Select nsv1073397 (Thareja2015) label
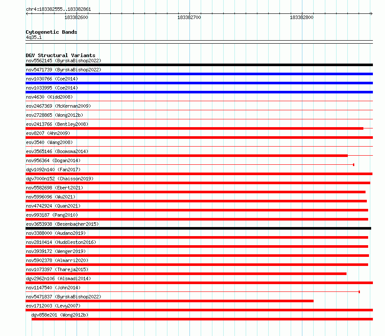The width and height of the screenshot is (385, 336). (57, 269)
